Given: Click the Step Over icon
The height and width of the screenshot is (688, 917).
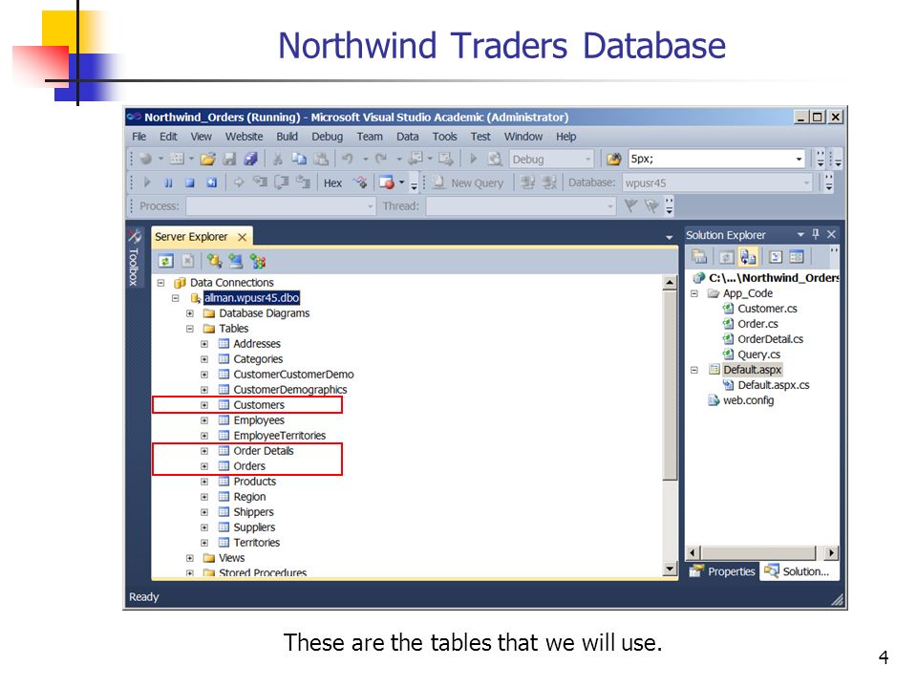Looking at the screenshot, I should coord(281,183).
